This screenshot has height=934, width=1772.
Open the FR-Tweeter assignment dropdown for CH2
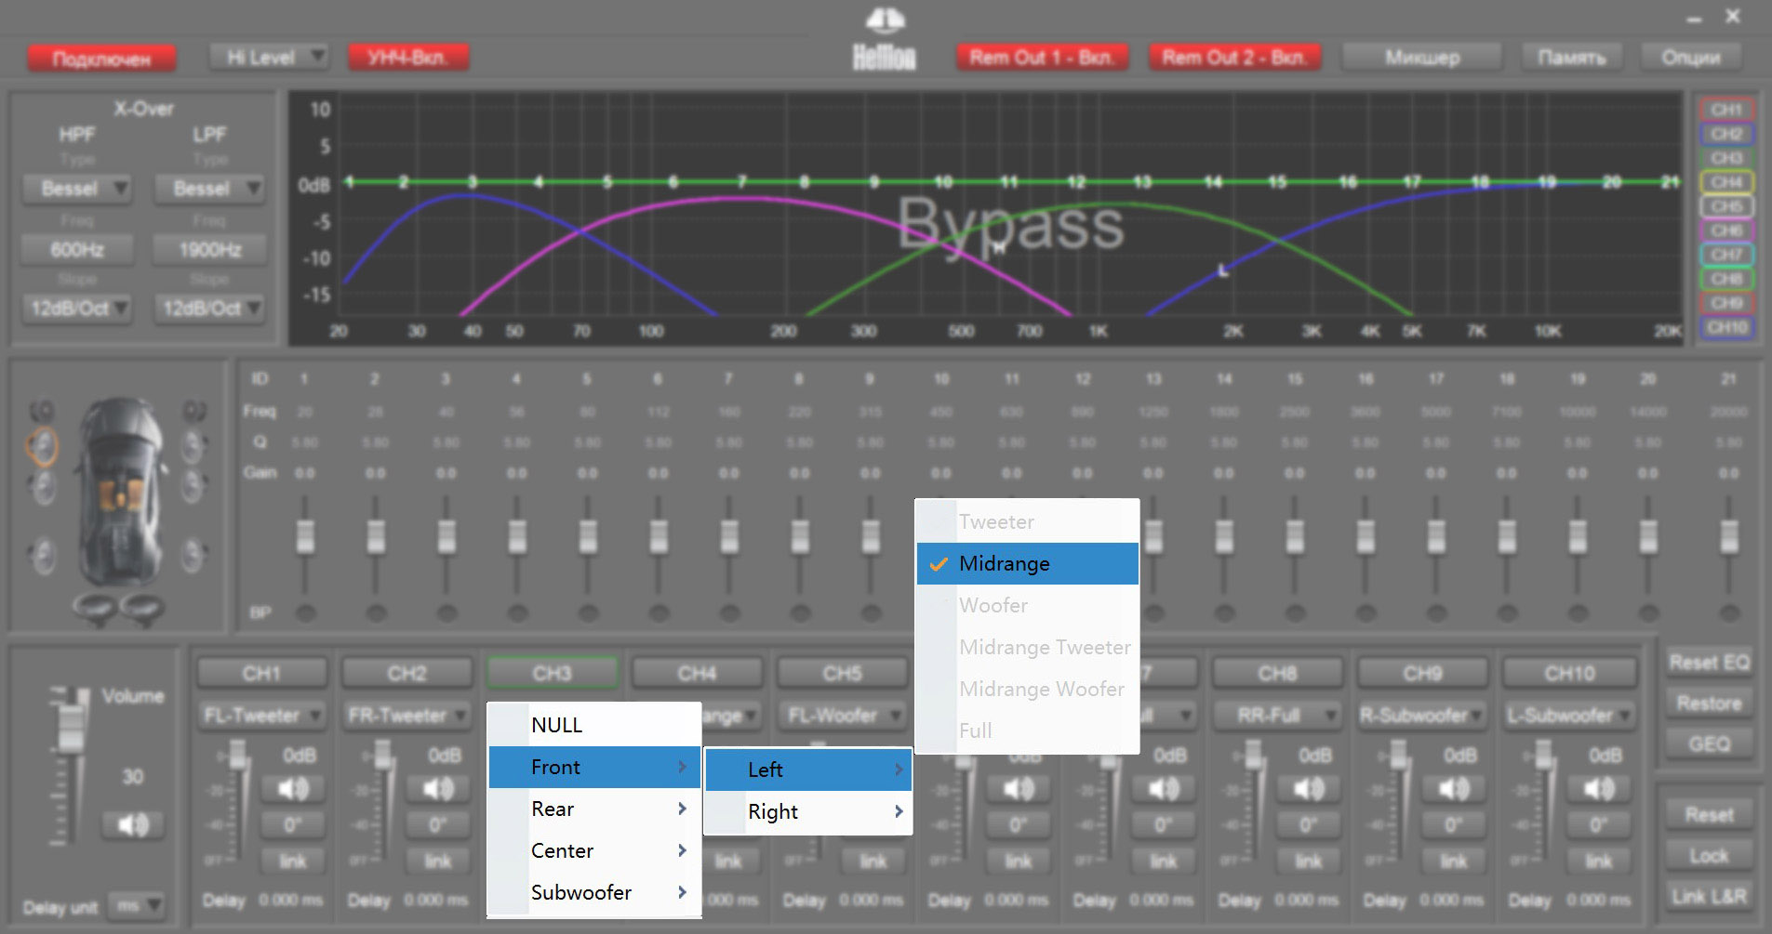click(407, 716)
